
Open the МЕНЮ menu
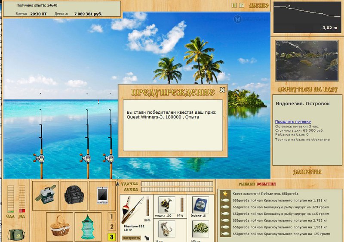(x=258, y=6)
